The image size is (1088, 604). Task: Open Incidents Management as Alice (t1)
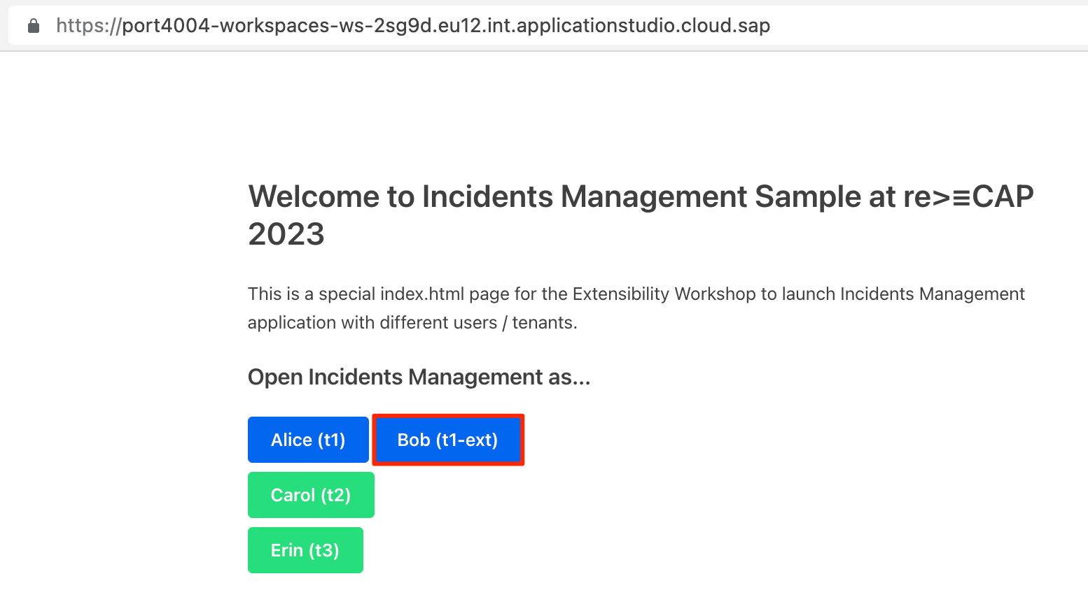[x=308, y=440]
